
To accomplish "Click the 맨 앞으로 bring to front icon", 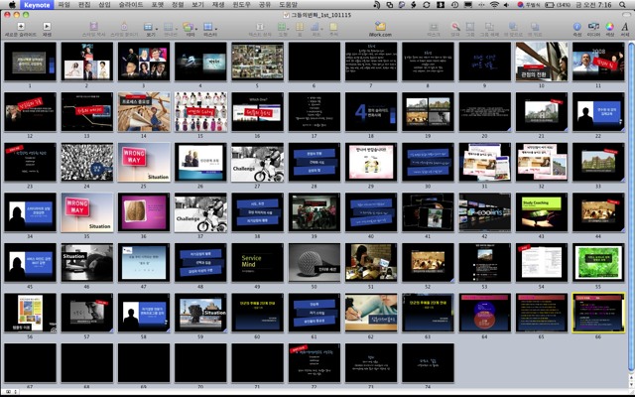I will tap(513, 27).
